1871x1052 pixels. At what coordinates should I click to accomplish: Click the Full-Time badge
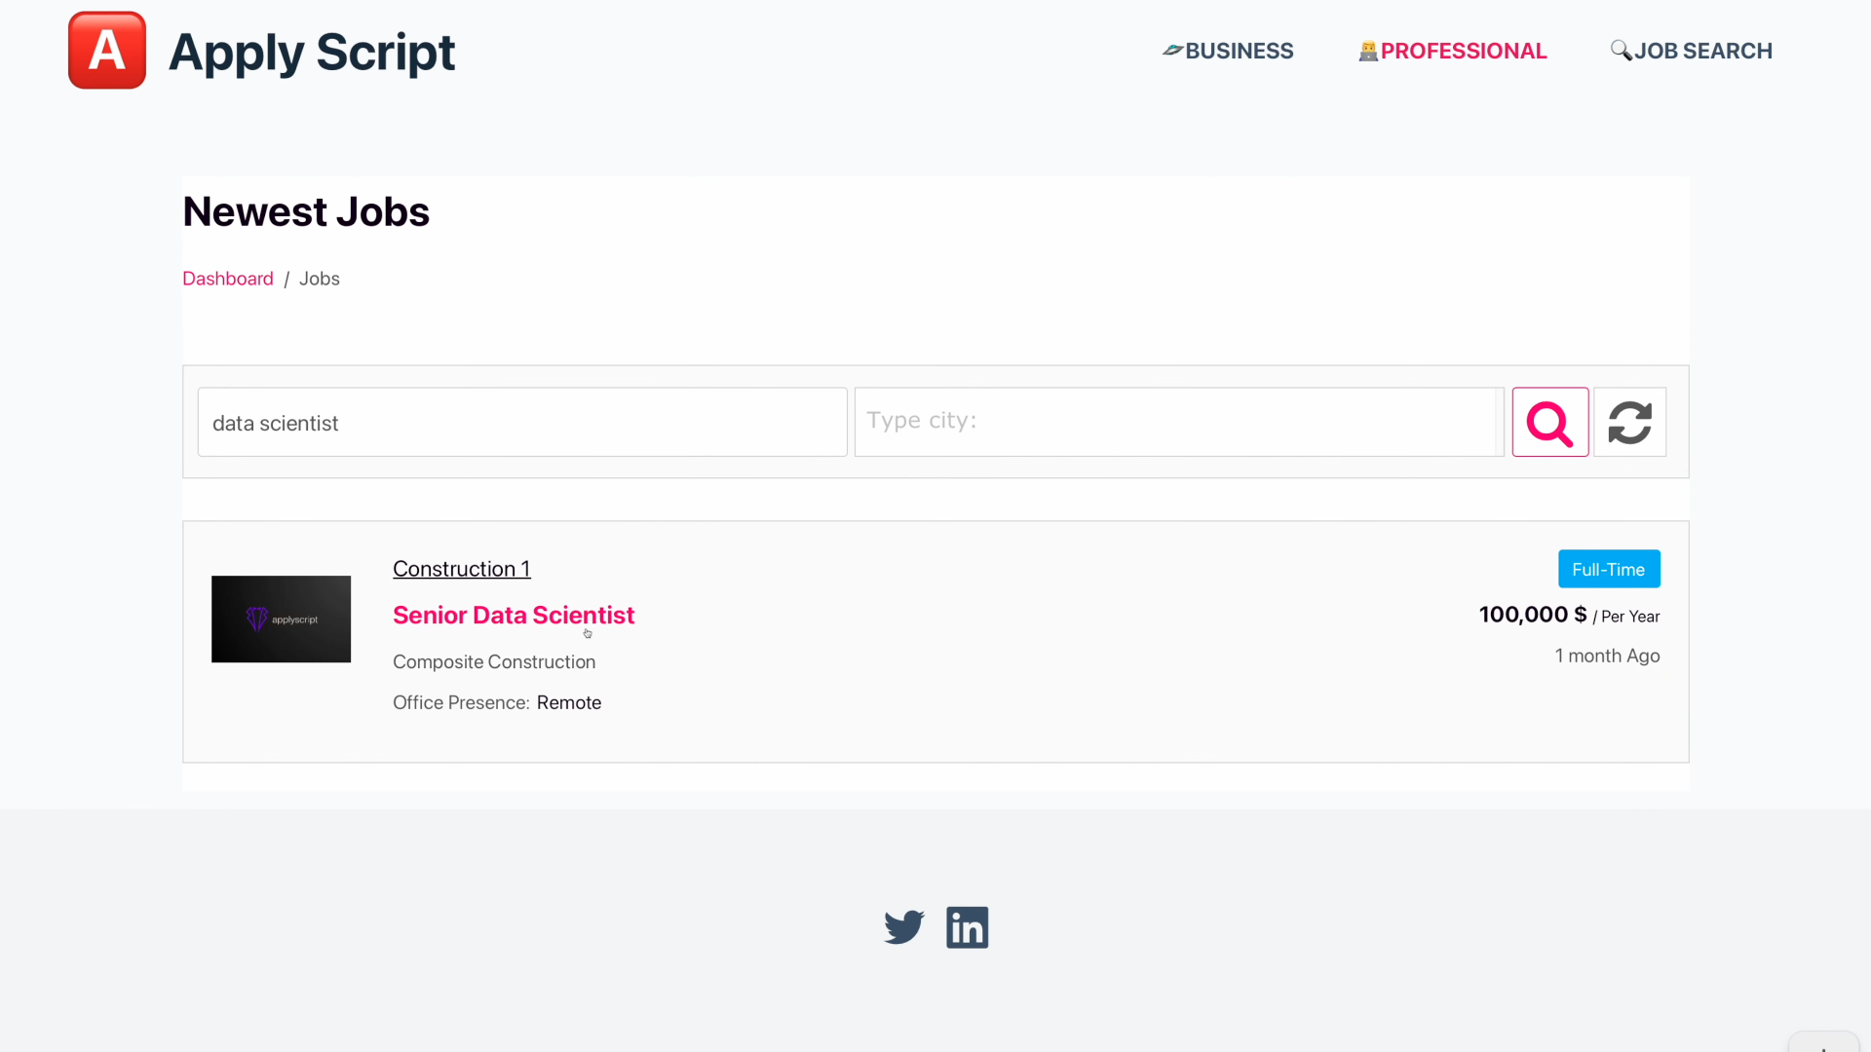coord(1608,569)
